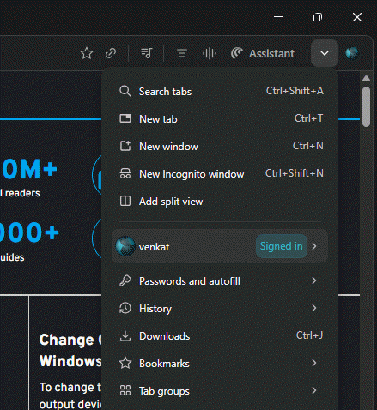Collapse the menu via chevron button
Screen dimensions: 377x410
[x=325, y=53]
